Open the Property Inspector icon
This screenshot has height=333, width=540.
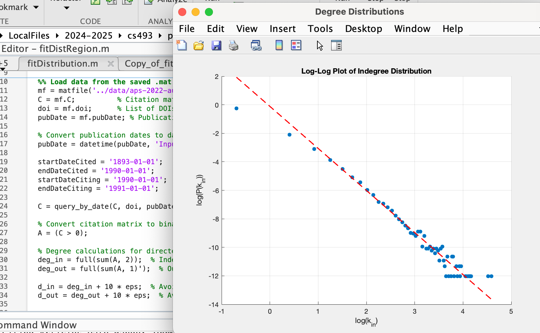pos(336,45)
